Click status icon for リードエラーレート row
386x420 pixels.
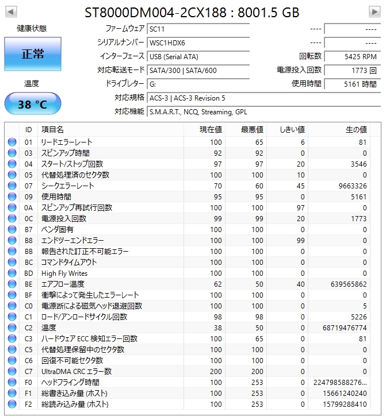coord(12,142)
